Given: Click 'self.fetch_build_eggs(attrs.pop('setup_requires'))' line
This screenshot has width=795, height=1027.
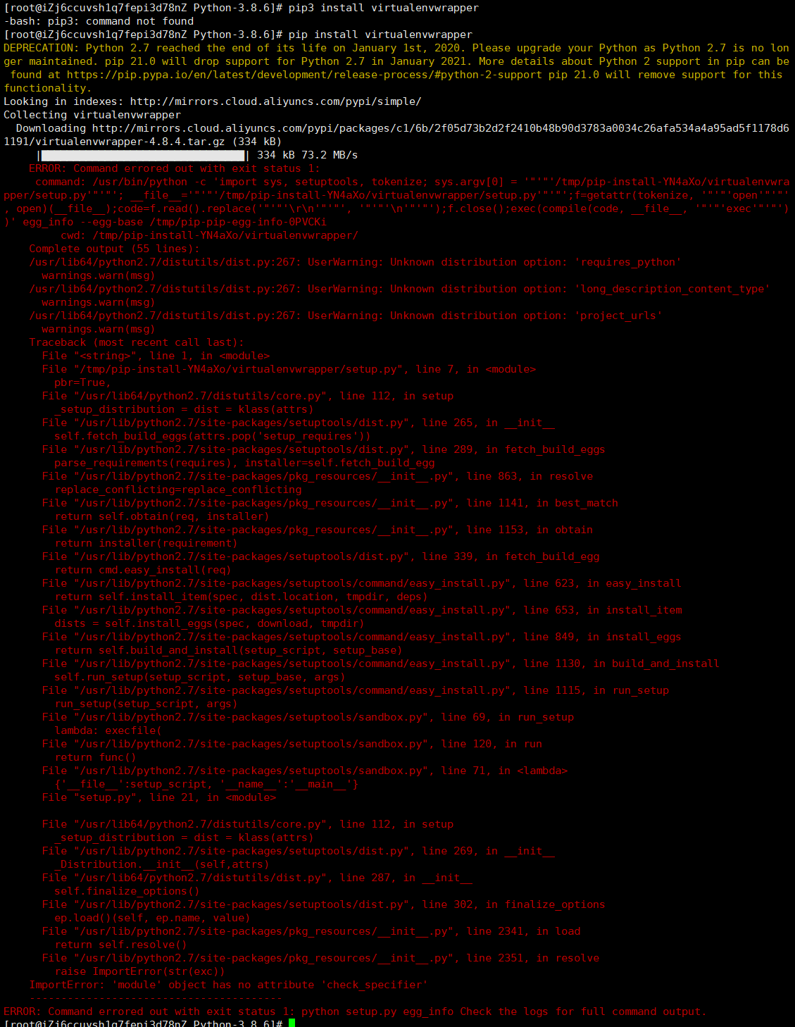Looking at the screenshot, I should pos(212,436).
